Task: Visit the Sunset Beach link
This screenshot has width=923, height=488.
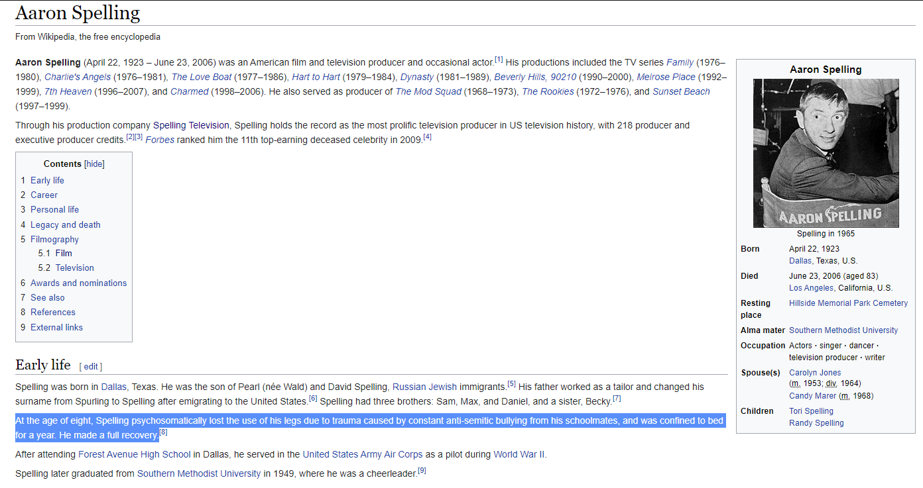Action: pos(681,91)
